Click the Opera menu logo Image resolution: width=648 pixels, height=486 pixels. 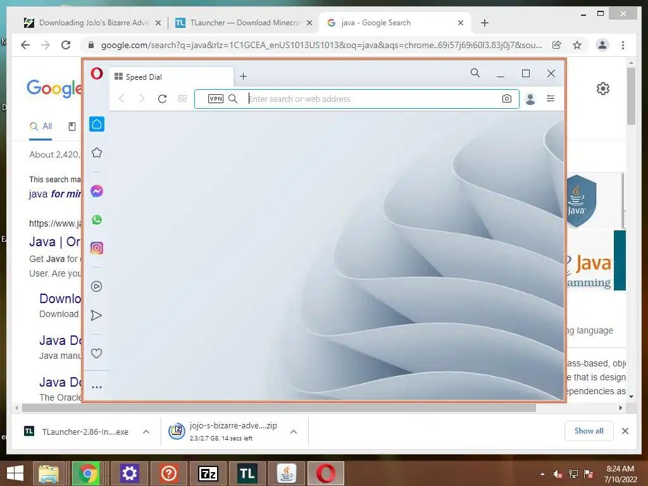(x=97, y=73)
